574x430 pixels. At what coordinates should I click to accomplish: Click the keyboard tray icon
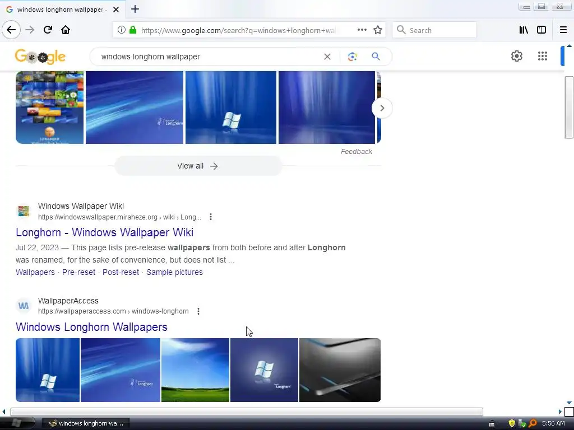[x=492, y=424]
